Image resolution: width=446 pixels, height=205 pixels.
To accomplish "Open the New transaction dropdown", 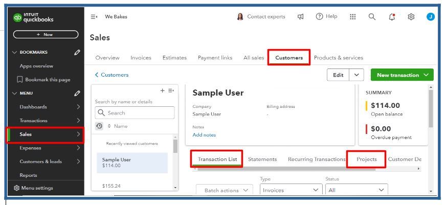I will tap(402, 75).
